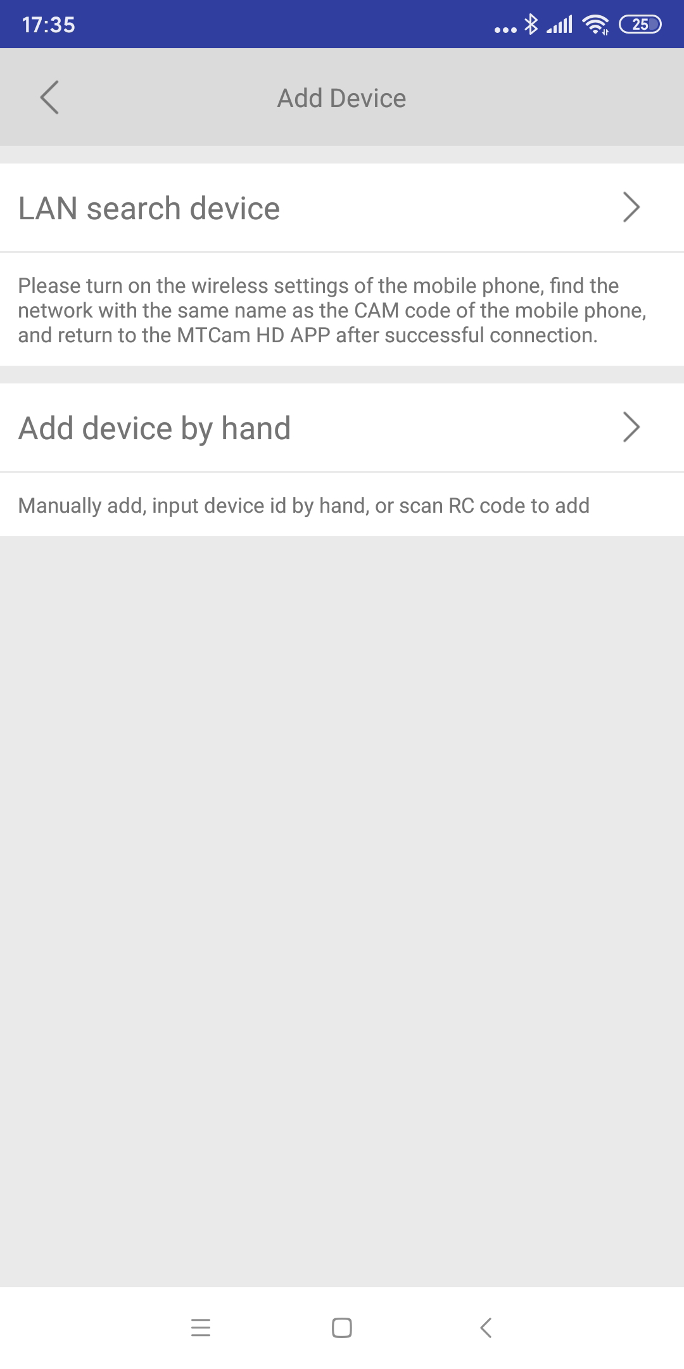Tap the LAN search device heading text

(x=149, y=208)
